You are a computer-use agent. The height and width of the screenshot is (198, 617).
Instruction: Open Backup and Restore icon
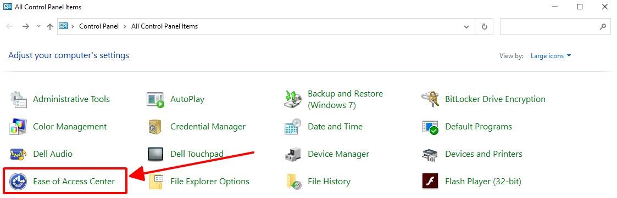tap(293, 99)
